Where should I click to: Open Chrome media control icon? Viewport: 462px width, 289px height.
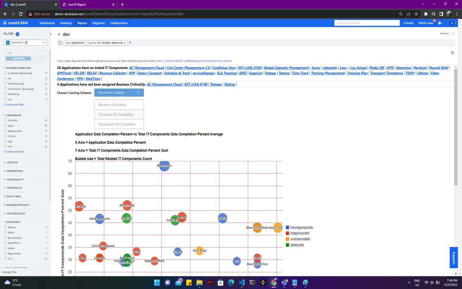coord(433,14)
